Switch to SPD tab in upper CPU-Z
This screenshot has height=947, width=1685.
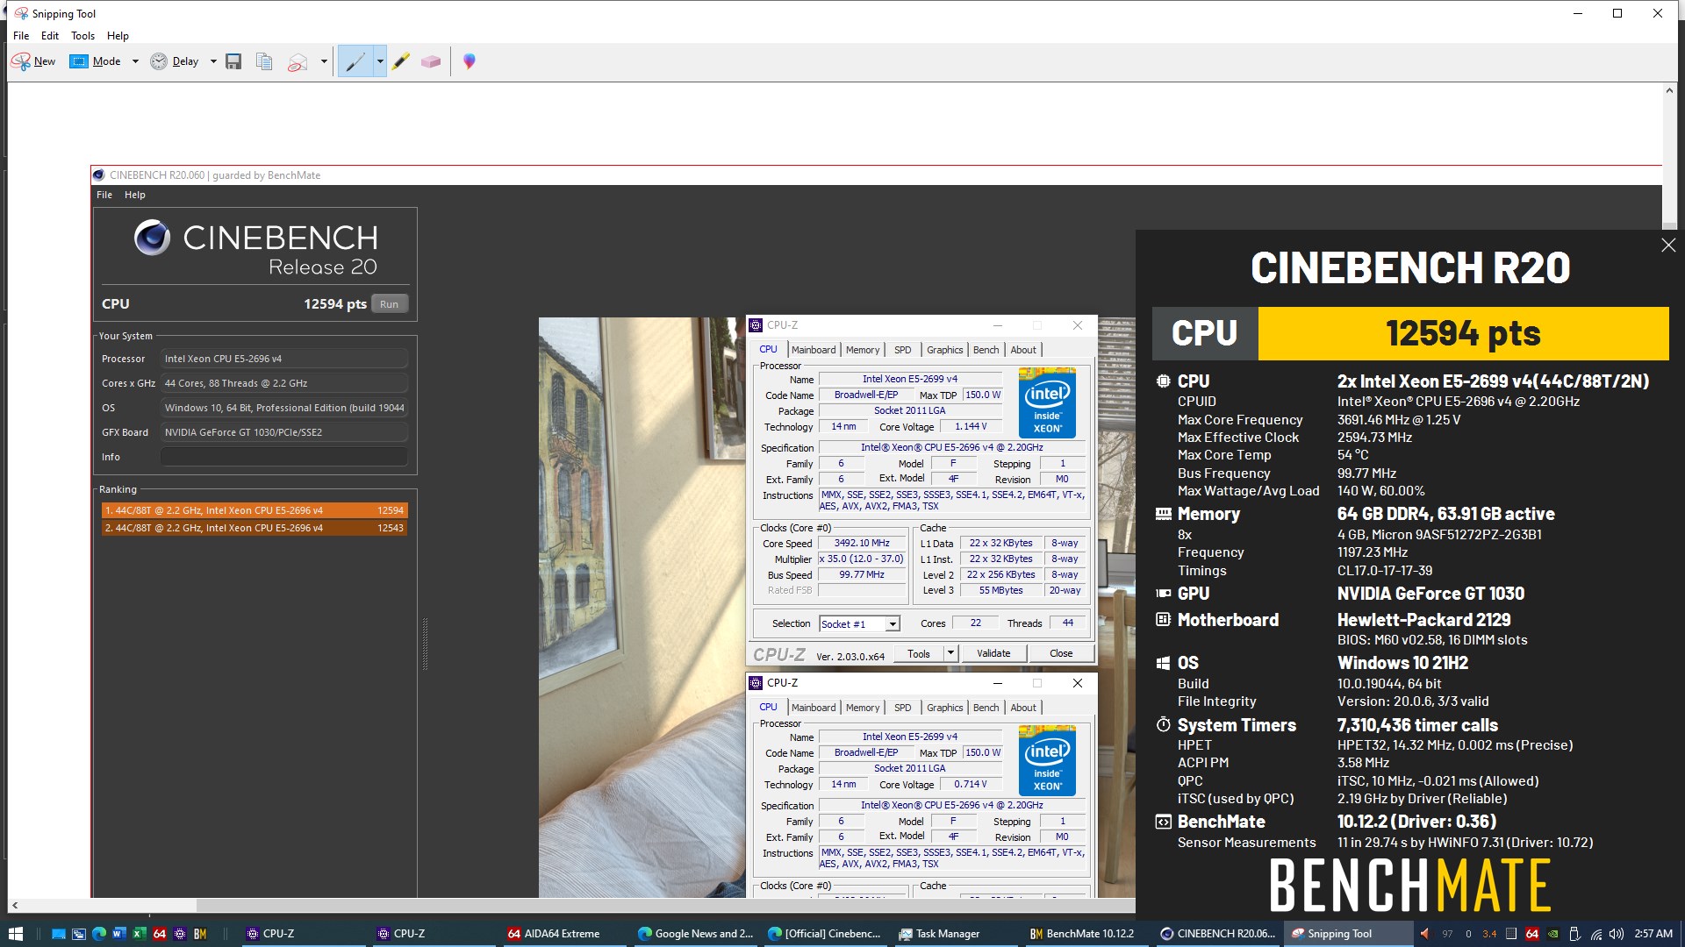pyautogui.click(x=902, y=350)
